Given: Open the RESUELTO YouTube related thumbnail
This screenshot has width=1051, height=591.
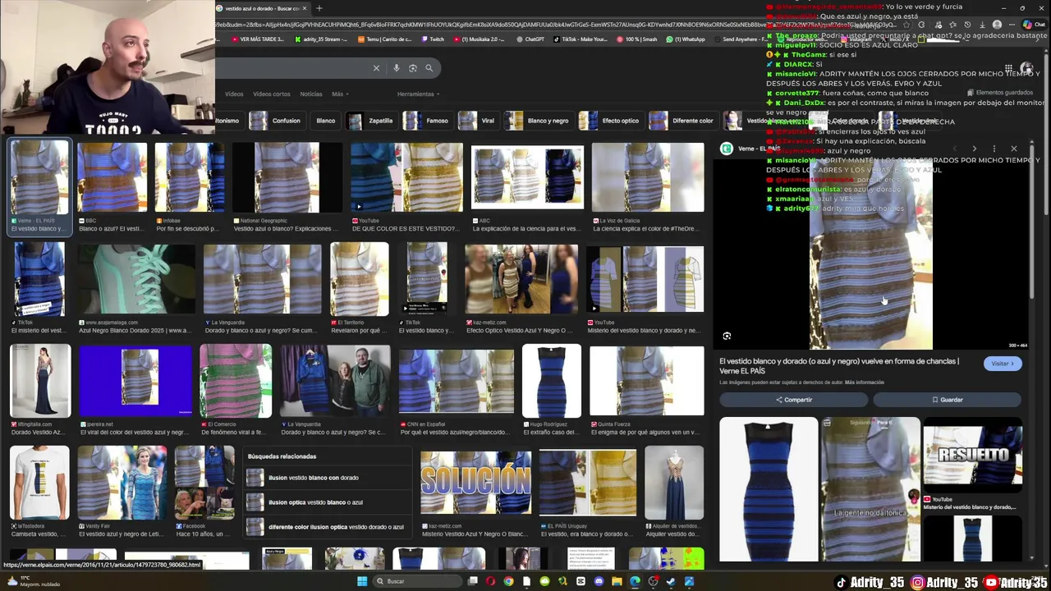Looking at the screenshot, I should click(x=973, y=455).
